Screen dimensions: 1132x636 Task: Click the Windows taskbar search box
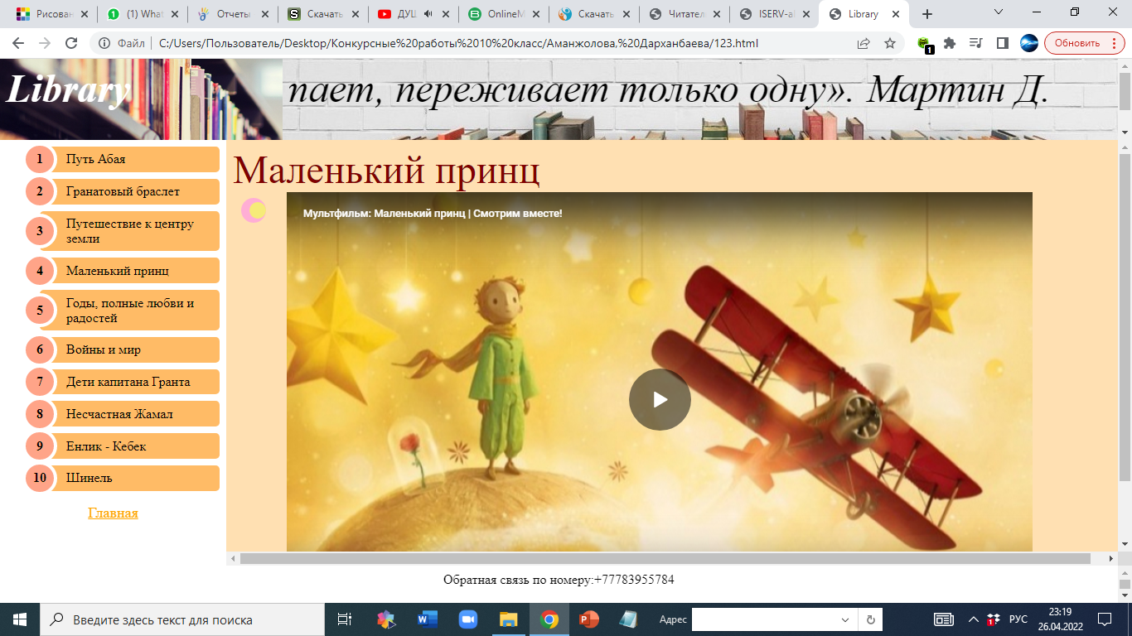pyautogui.click(x=182, y=619)
